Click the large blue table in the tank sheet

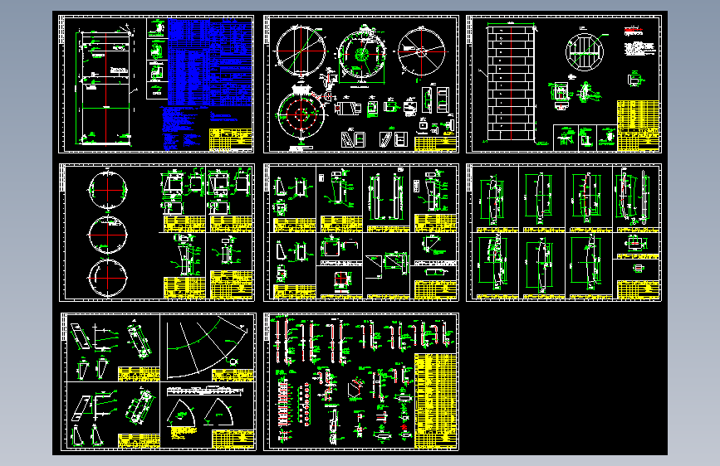tap(210, 62)
